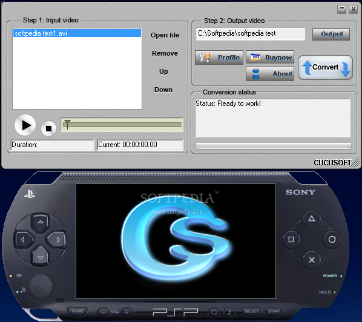Click the PSP square button
This screenshot has width=362, height=322.
click(291, 239)
